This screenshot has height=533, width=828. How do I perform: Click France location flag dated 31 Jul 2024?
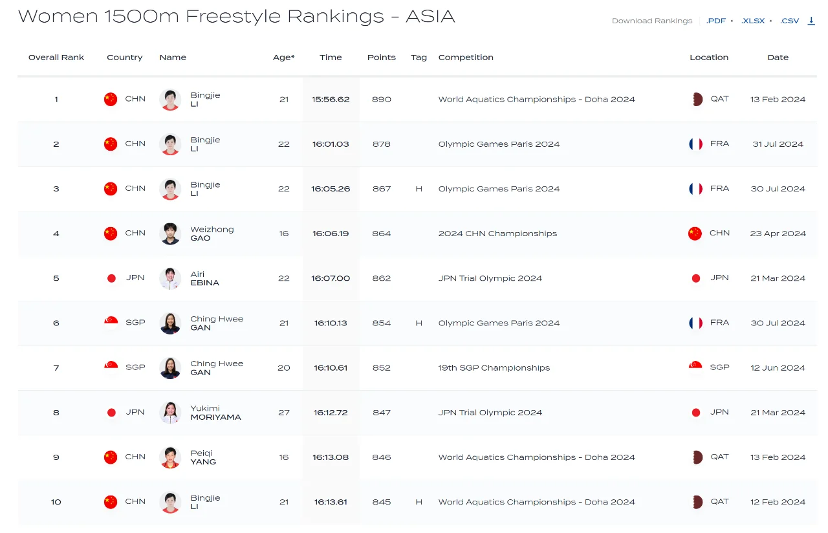695,144
